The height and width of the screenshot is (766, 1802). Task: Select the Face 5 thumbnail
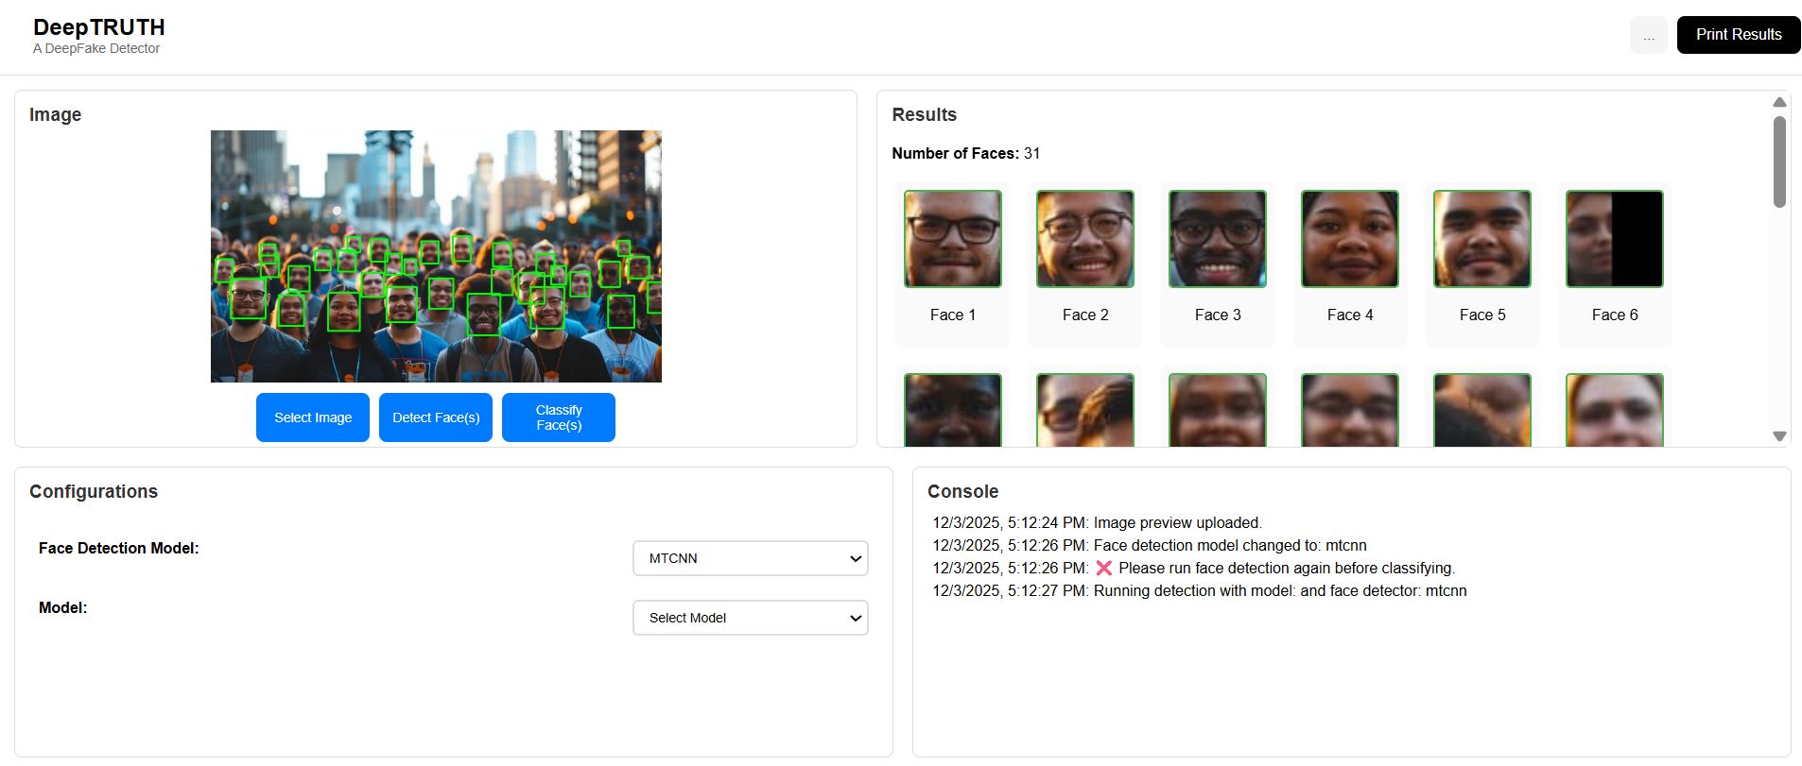[x=1482, y=239]
